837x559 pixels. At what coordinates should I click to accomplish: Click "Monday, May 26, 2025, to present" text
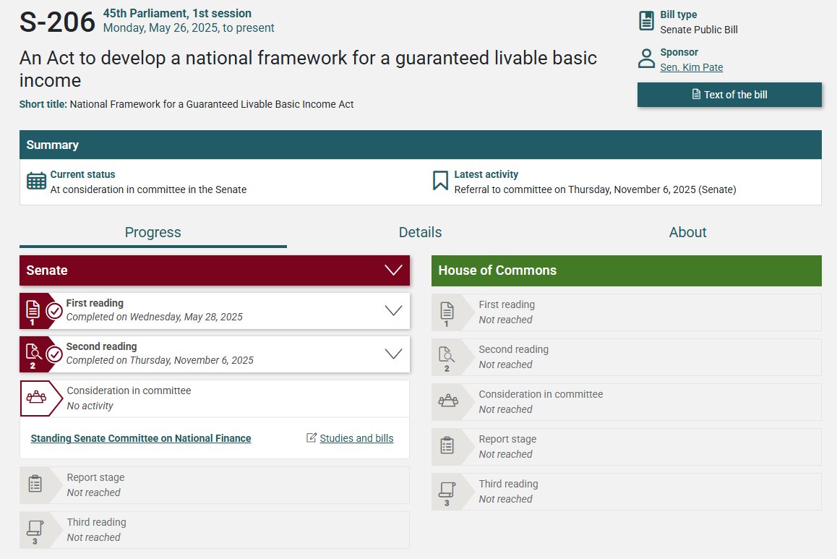tap(189, 27)
